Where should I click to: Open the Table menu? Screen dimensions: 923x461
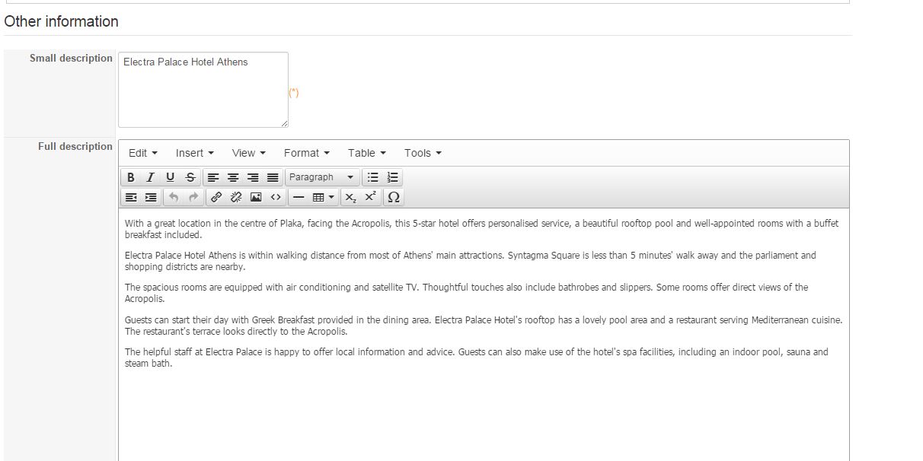coord(367,153)
